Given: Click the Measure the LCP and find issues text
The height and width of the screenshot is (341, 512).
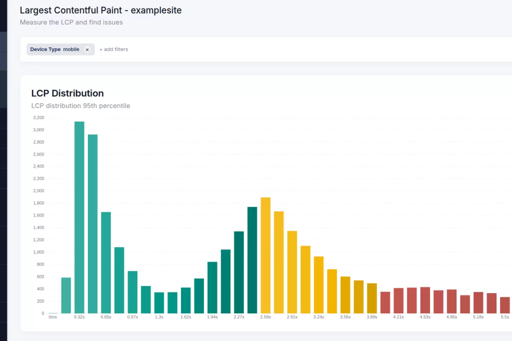Looking at the screenshot, I should pyautogui.click(x=71, y=22).
